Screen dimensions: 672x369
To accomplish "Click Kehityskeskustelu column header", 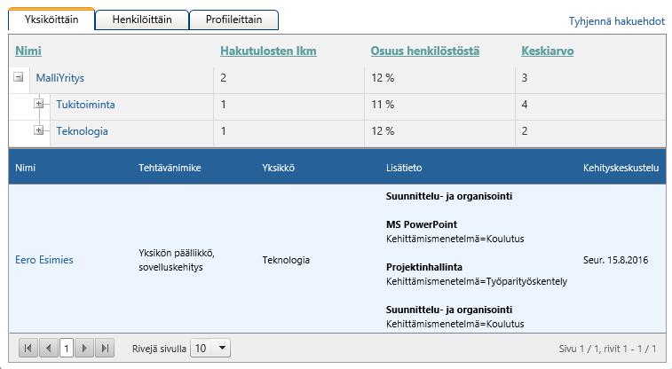I will click(621, 168).
